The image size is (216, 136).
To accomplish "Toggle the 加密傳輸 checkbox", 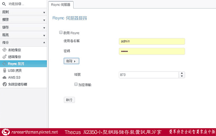I will (76, 84).
